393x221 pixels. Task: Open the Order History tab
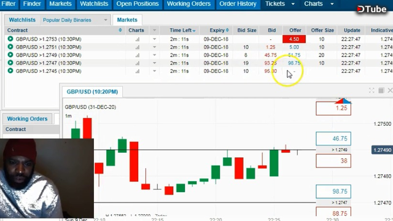point(238,4)
